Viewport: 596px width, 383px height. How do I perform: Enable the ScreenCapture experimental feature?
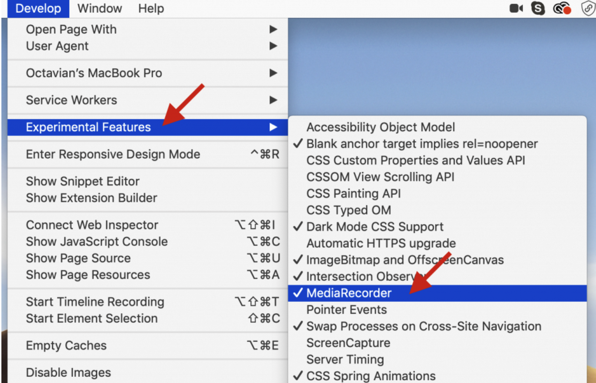pyautogui.click(x=437, y=343)
